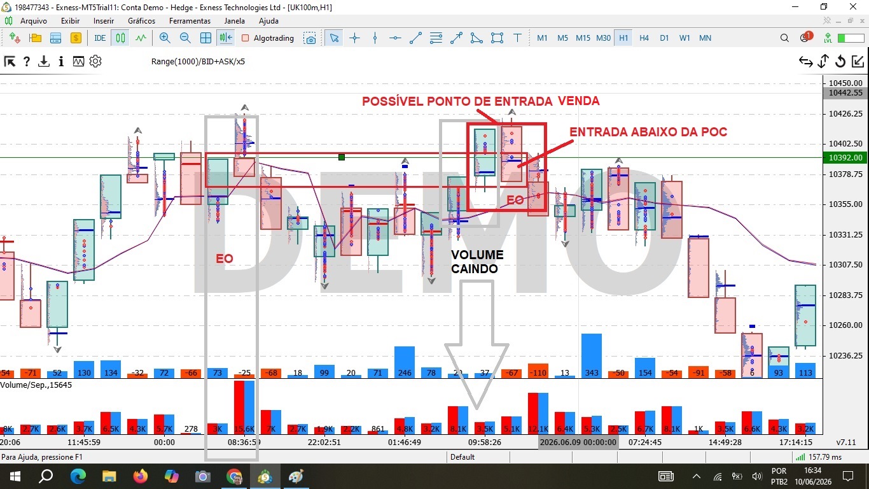Click the 'Default' profile in status bar

[463, 457]
